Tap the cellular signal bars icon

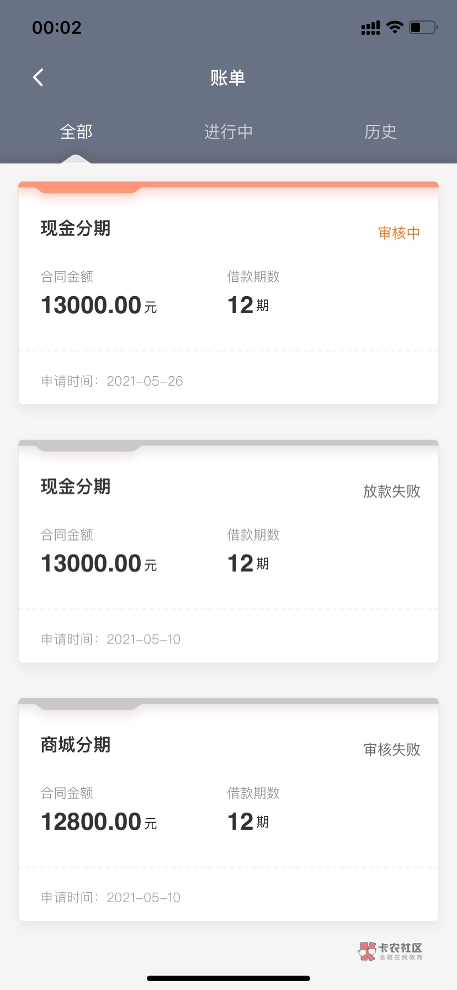point(370,28)
